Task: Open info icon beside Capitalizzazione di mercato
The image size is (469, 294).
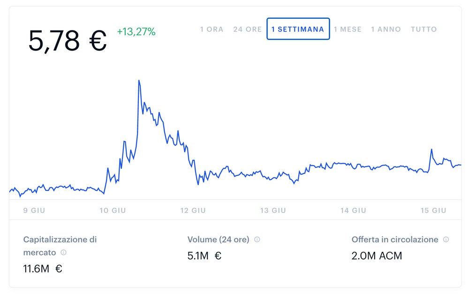Action: (x=63, y=252)
